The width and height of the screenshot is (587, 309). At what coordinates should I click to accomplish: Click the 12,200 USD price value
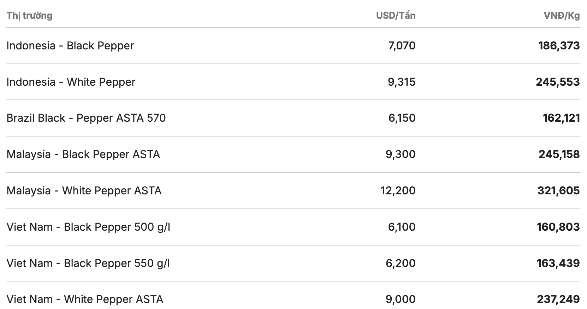[398, 191]
